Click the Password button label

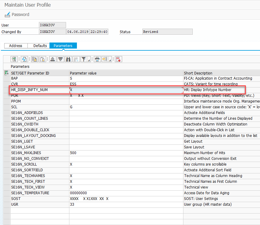click(21, 14)
